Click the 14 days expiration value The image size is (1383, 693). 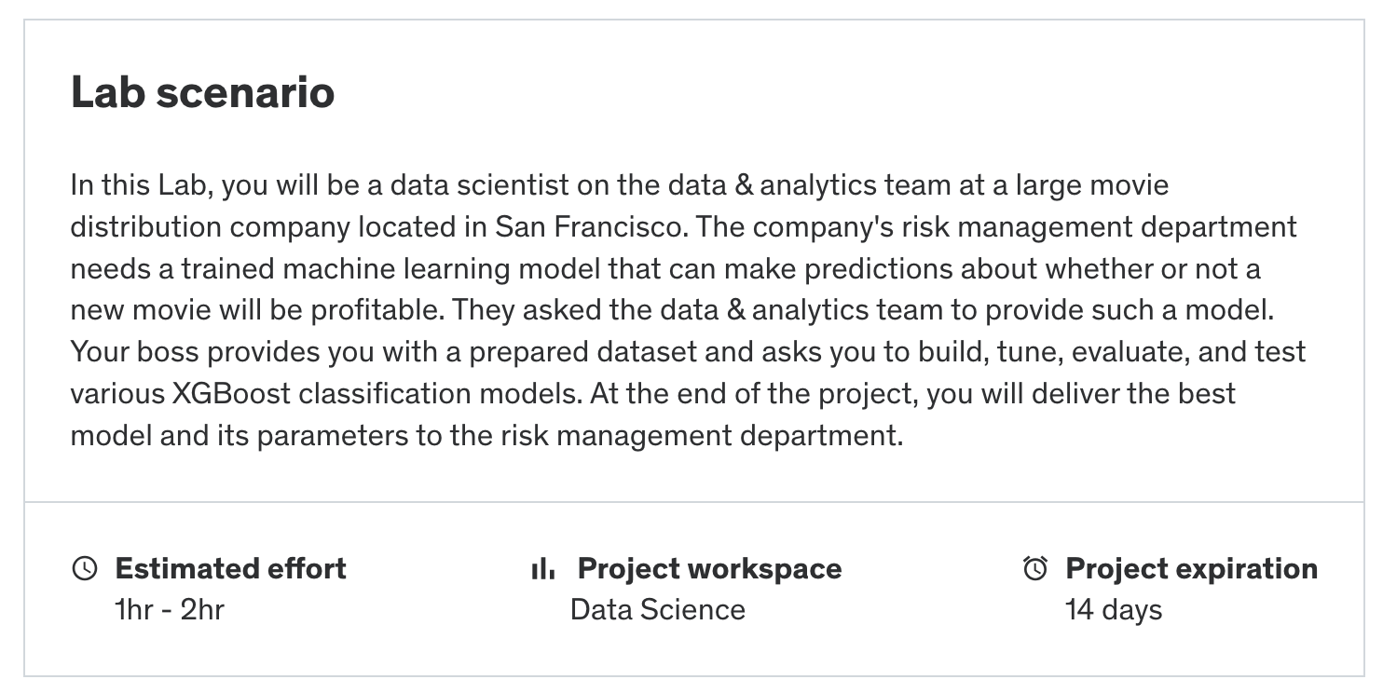[1113, 610]
